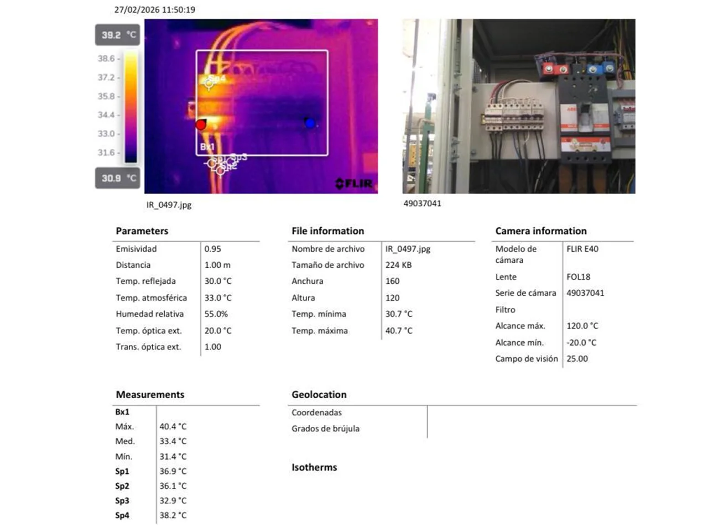
Task: Click the Sp2 value 36.1 °C
Action: 173,486
